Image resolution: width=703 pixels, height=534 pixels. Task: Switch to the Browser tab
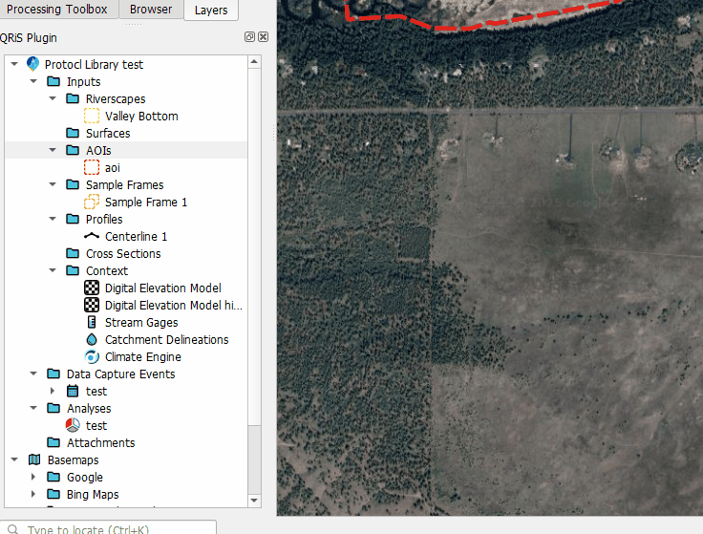[151, 10]
